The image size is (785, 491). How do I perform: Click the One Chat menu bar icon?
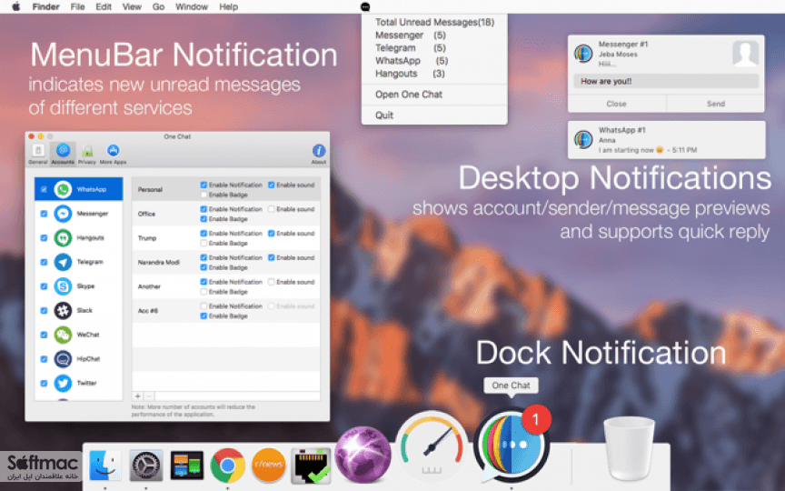(365, 6)
